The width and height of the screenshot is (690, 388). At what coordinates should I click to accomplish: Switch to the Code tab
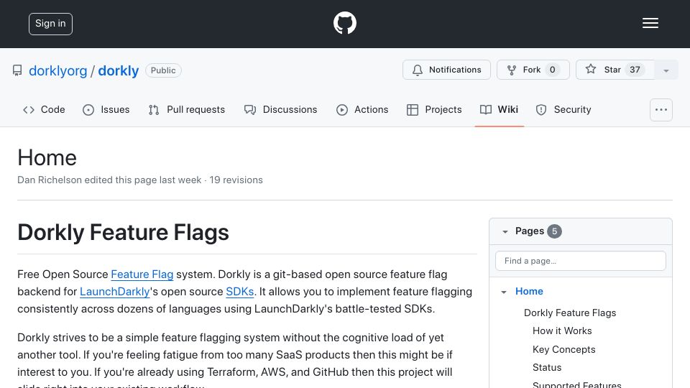tap(44, 109)
